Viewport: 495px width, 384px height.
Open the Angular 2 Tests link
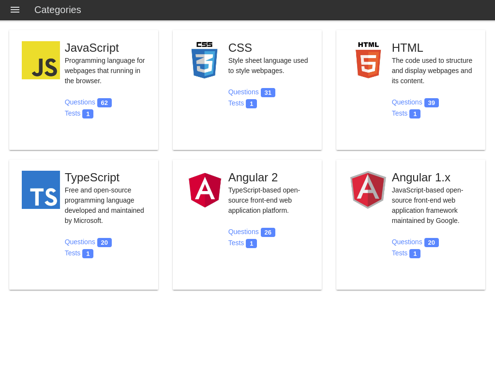(236, 243)
